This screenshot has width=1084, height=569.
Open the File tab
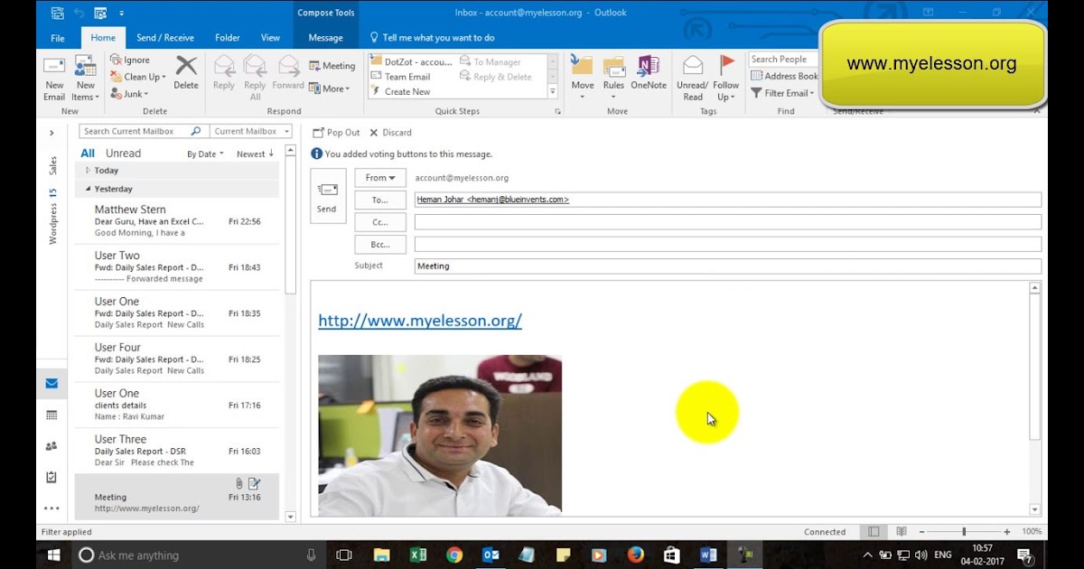pyautogui.click(x=58, y=38)
